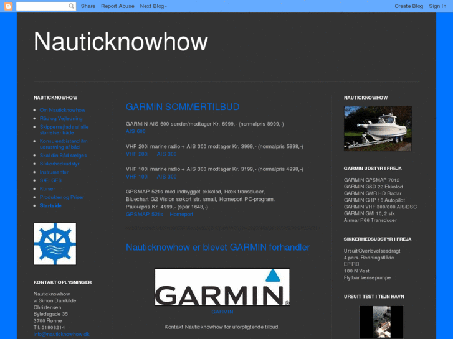This screenshot has height=339, width=453.
Task: Follow AIS 300 link beside VHF 200i
Action: (166, 154)
